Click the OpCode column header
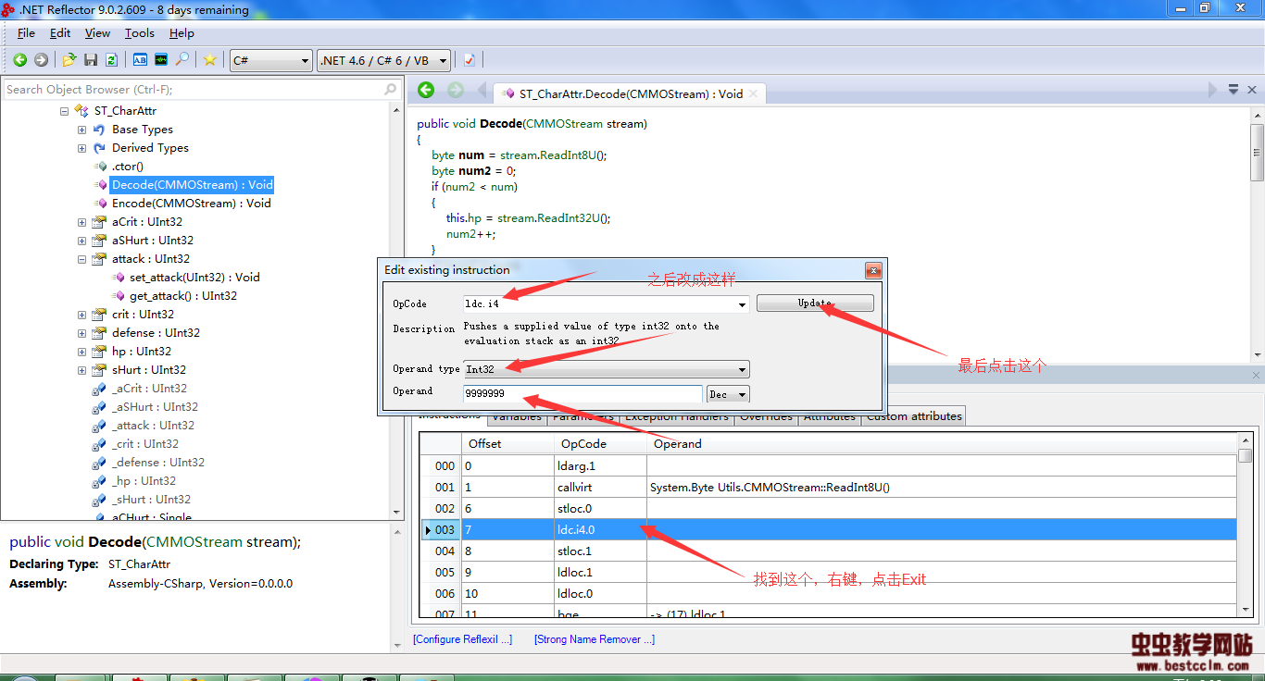The width and height of the screenshot is (1265, 681). 599,444
